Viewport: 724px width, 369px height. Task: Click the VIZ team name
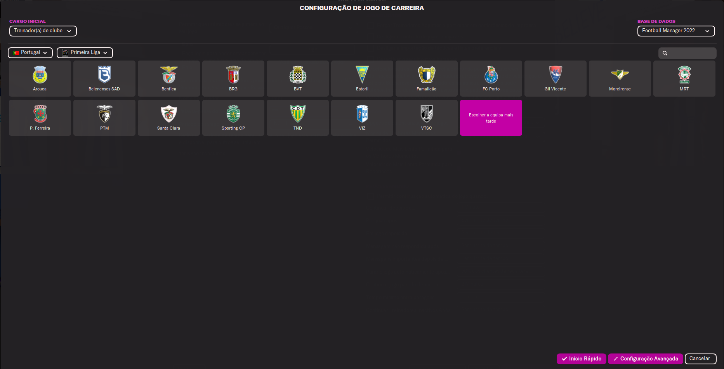tap(362, 128)
